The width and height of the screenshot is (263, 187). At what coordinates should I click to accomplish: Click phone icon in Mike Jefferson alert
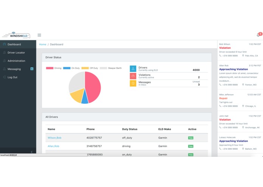[x=220, y=106]
